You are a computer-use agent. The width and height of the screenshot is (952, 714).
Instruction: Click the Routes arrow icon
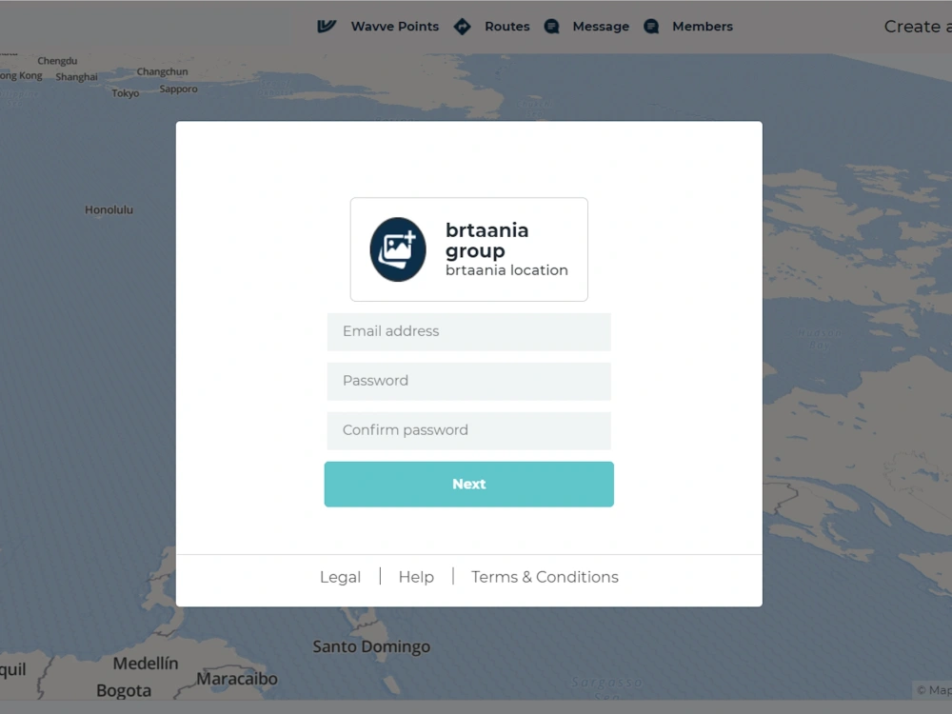tap(462, 26)
